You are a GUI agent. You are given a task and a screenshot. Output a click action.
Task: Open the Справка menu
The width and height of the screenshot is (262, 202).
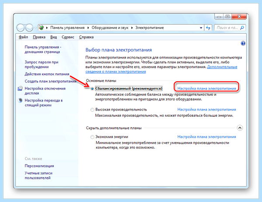[x=86, y=37]
